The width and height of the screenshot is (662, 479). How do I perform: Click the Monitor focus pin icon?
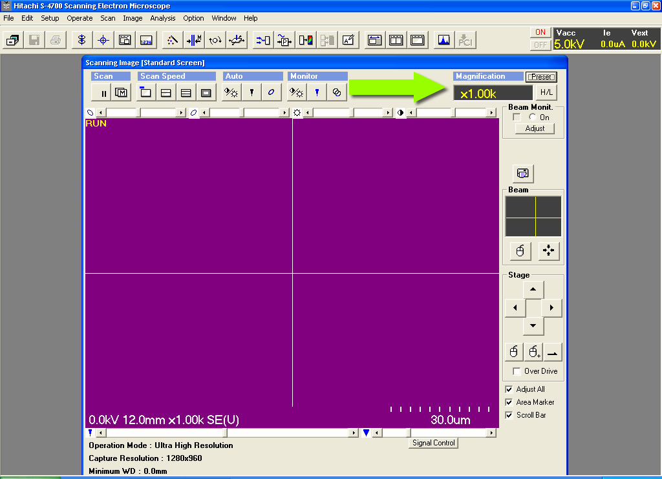point(317,92)
